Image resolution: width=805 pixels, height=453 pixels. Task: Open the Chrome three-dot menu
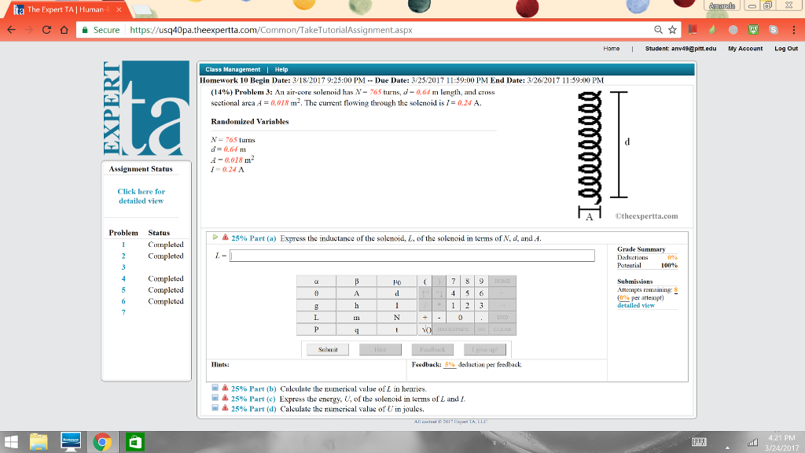pos(793,30)
